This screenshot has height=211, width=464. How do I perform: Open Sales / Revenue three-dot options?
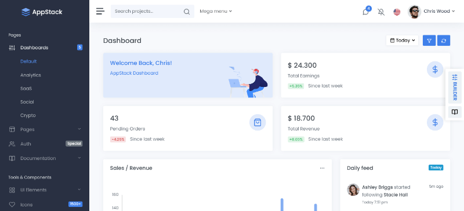click(x=322, y=168)
